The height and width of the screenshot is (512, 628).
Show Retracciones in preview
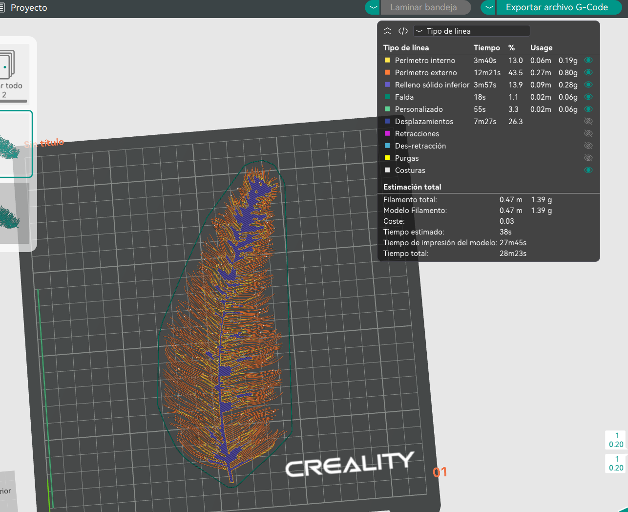point(588,134)
